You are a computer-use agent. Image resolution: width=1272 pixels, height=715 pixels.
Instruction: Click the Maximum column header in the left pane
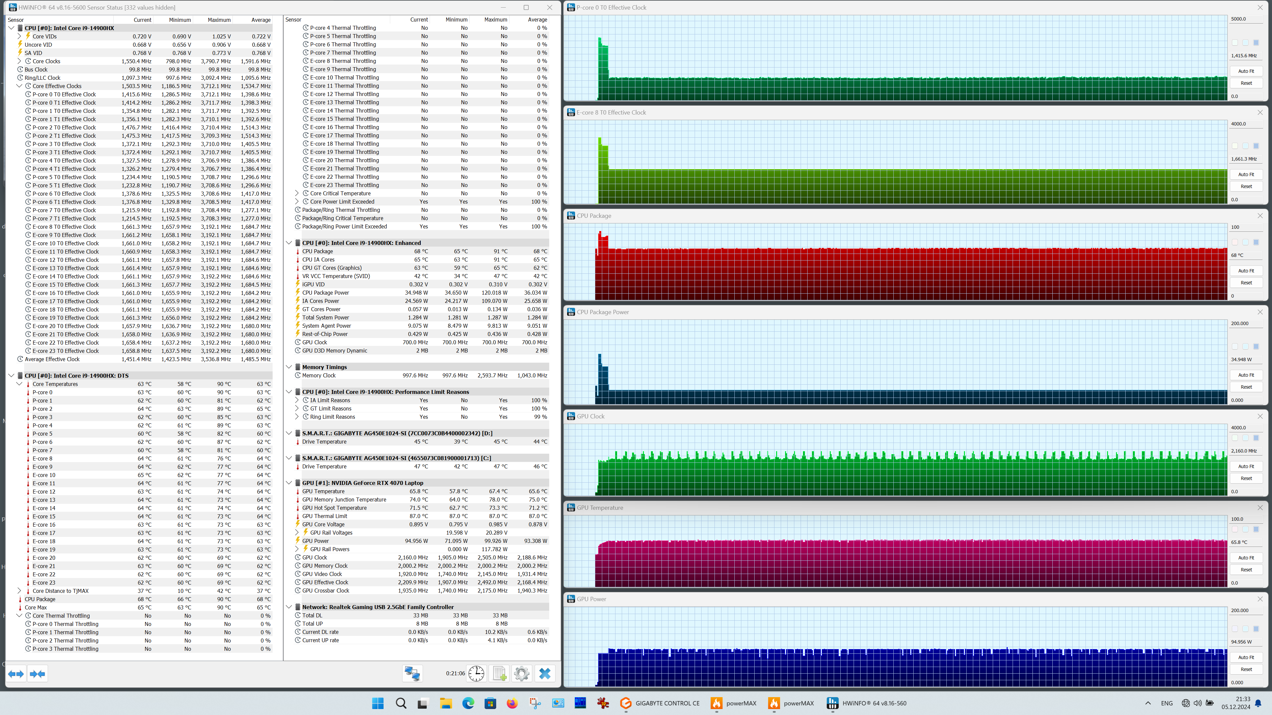click(219, 20)
